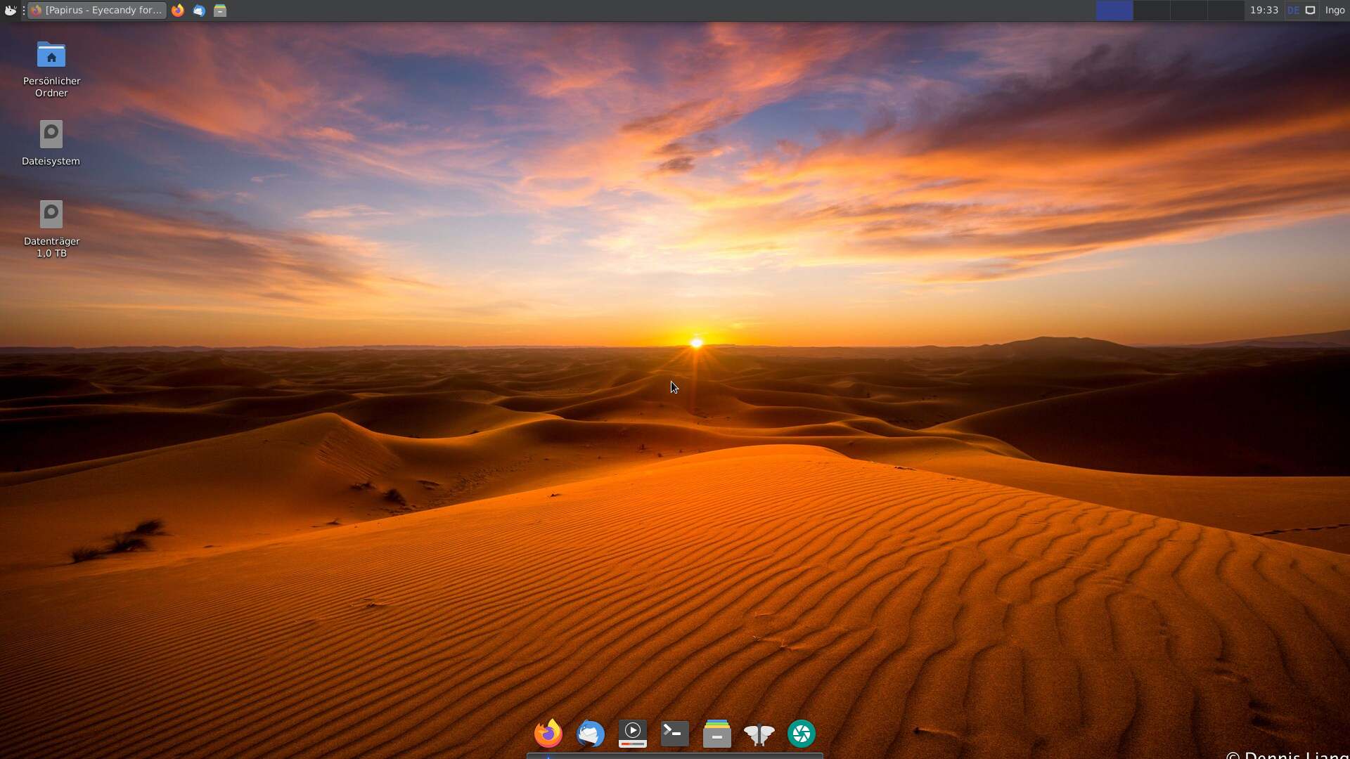Launch the butterfly application in the dock
This screenshot has width=1350, height=759.
tap(759, 734)
